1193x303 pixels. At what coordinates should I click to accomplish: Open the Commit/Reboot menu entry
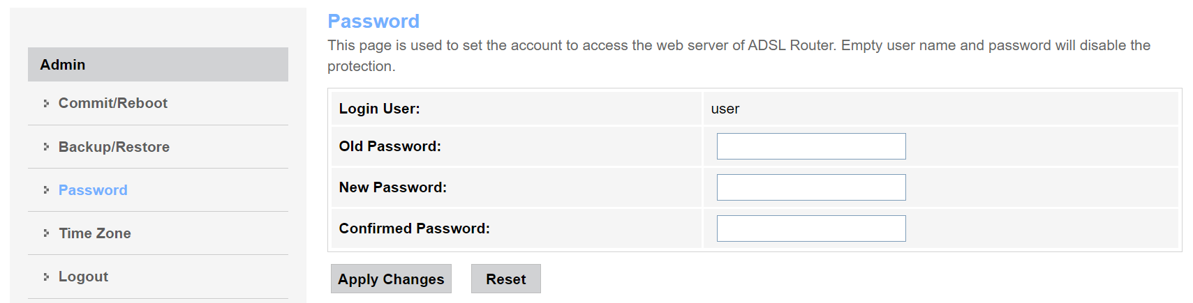coord(112,103)
